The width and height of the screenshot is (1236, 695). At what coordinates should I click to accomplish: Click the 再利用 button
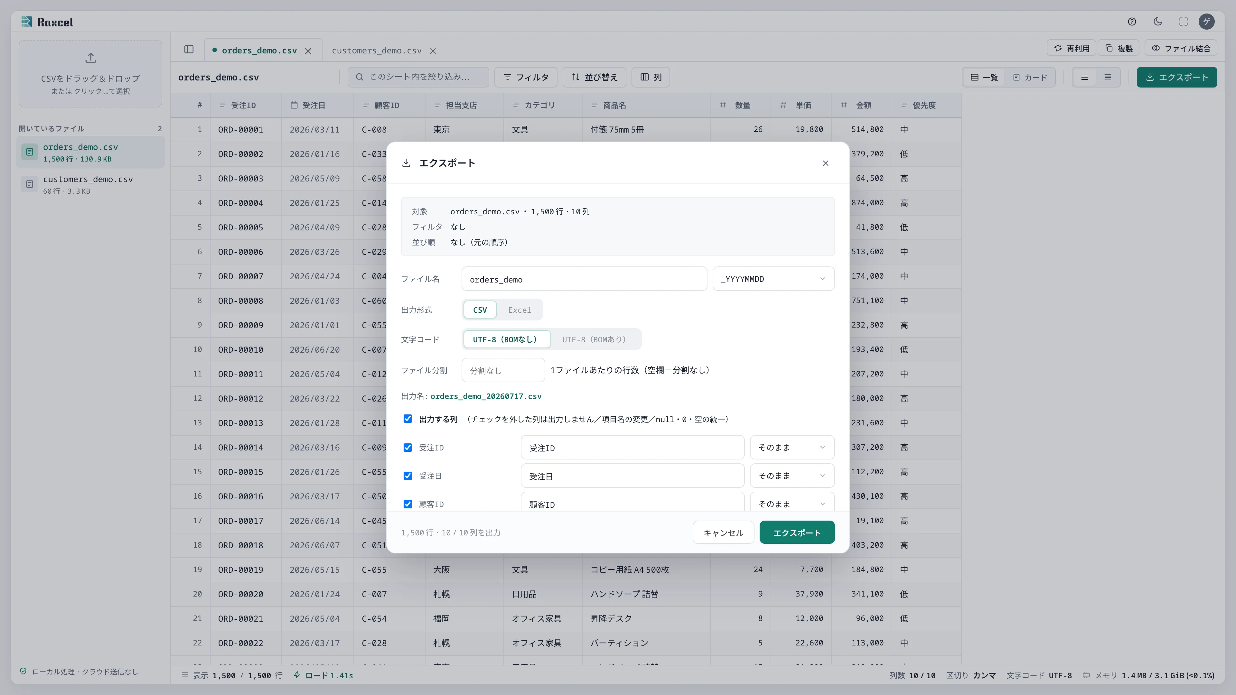(x=1072, y=49)
